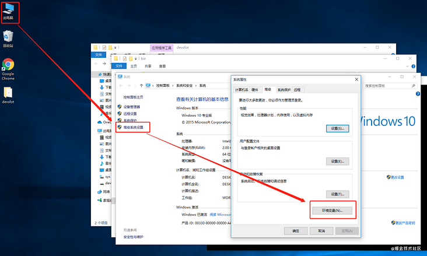427x256 pixels.
Task: Click the forward arrow in the 系统 window
Action: [129, 86]
